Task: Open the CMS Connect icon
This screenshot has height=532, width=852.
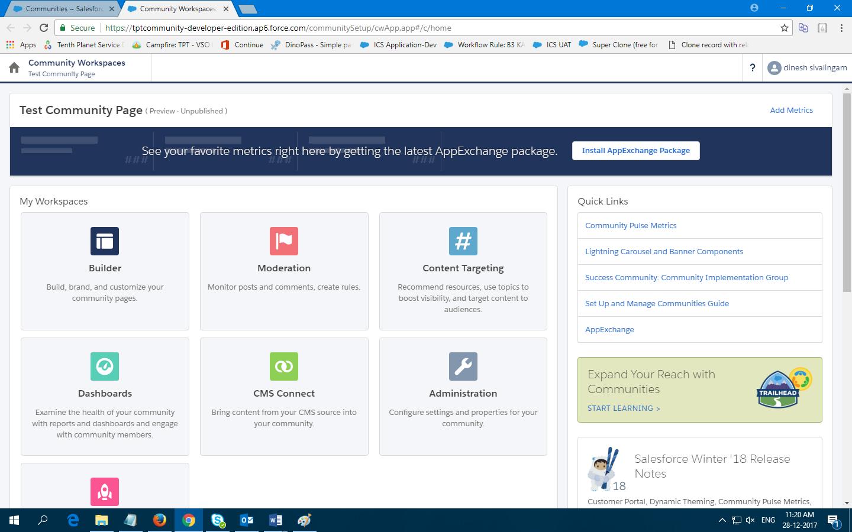Action: pyautogui.click(x=284, y=366)
